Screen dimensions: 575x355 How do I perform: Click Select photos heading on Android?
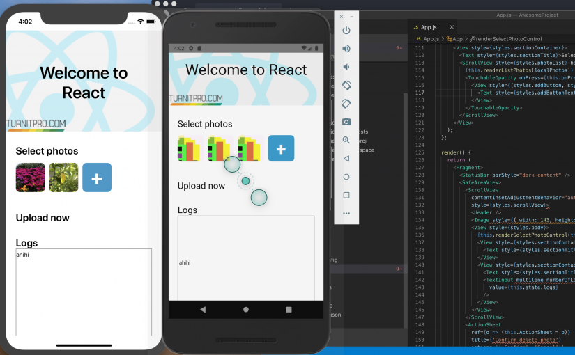pyautogui.click(x=205, y=124)
